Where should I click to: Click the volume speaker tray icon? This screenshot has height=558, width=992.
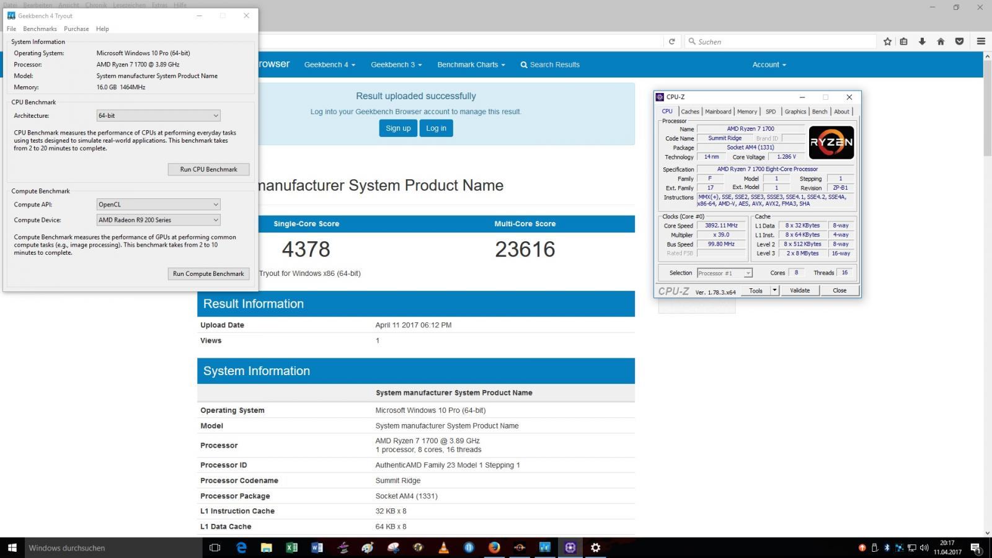[x=924, y=548]
